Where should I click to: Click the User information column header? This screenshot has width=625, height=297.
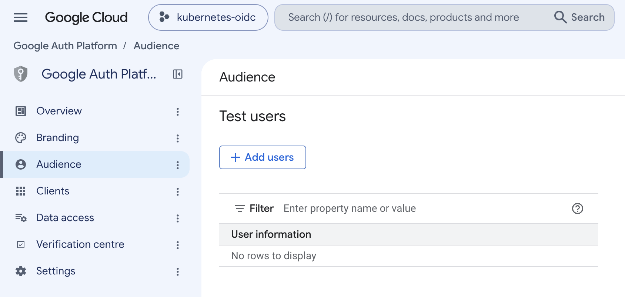271,234
